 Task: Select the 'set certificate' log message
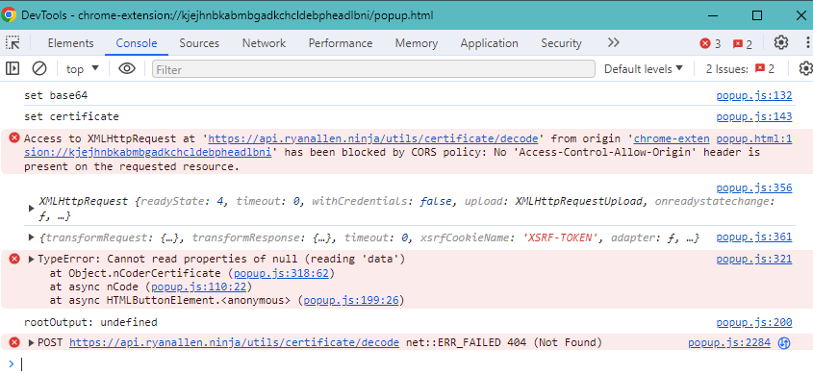(x=71, y=116)
